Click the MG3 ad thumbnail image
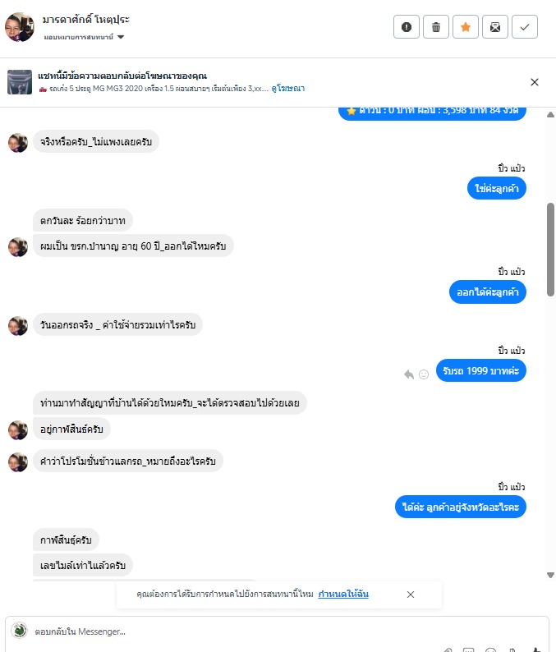The height and width of the screenshot is (652, 556). [20, 82]
